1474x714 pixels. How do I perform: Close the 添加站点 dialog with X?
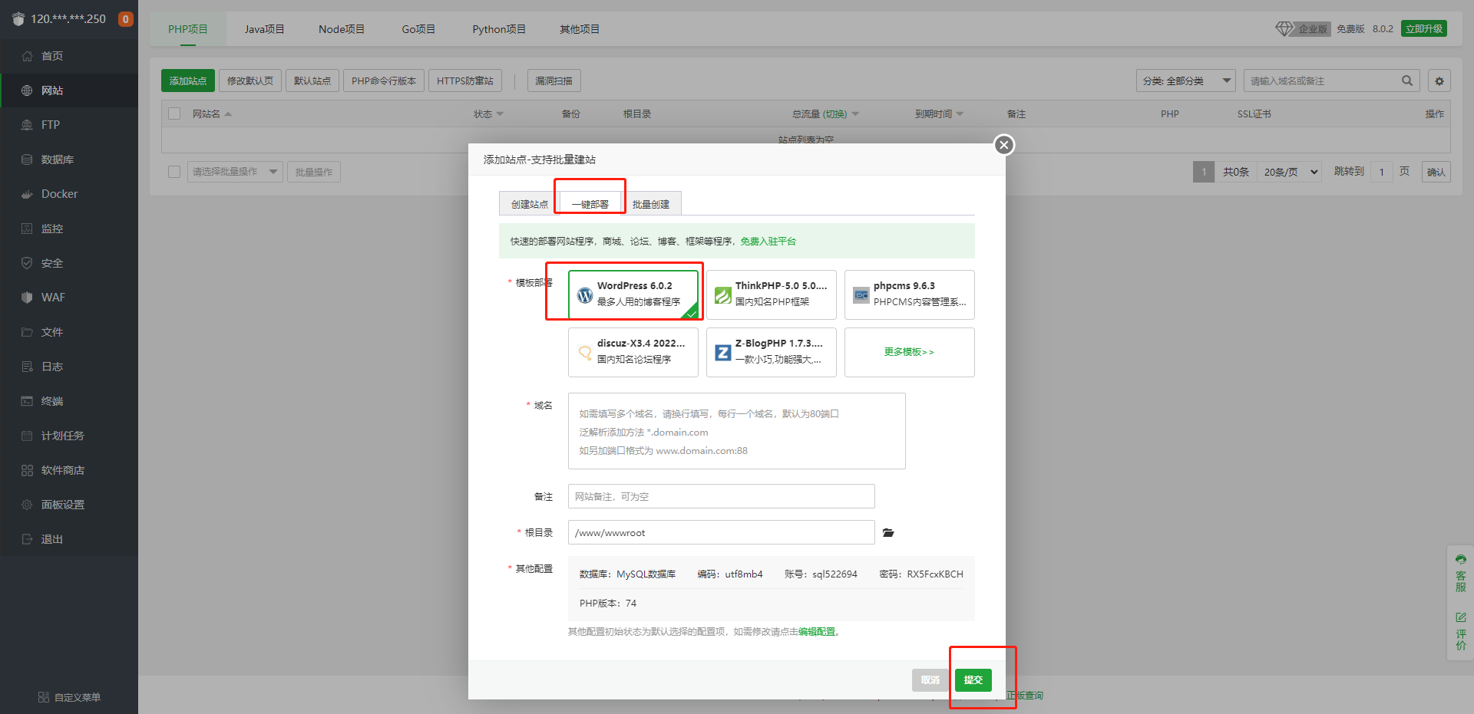click(x=1004, y=145)
